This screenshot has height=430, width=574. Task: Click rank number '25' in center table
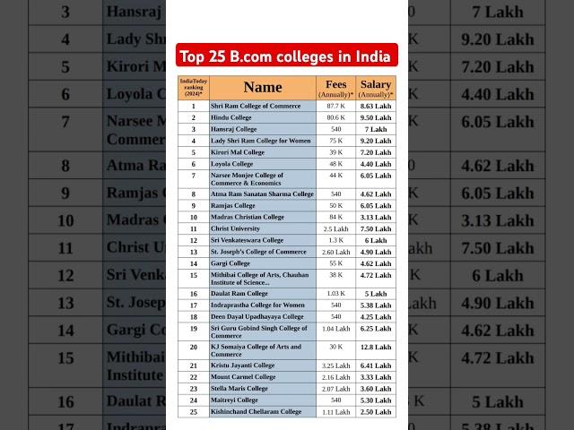pyautogui.click(x=194, y=412)
